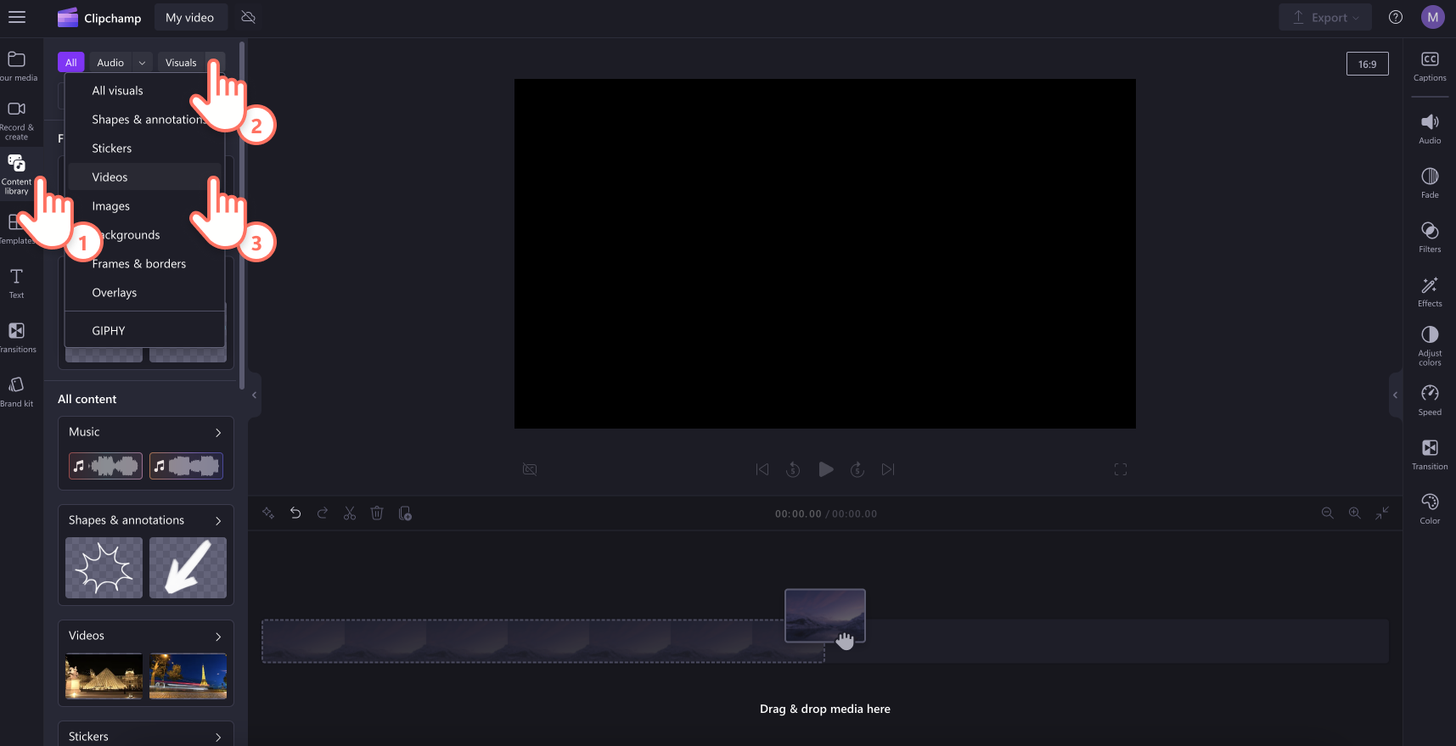
Task: Select Overlays menu option
Action: (115, 293)
